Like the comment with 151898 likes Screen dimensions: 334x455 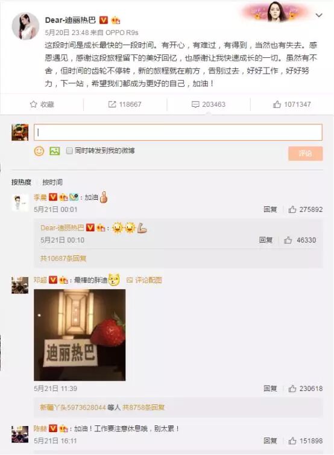pos(292,441)
